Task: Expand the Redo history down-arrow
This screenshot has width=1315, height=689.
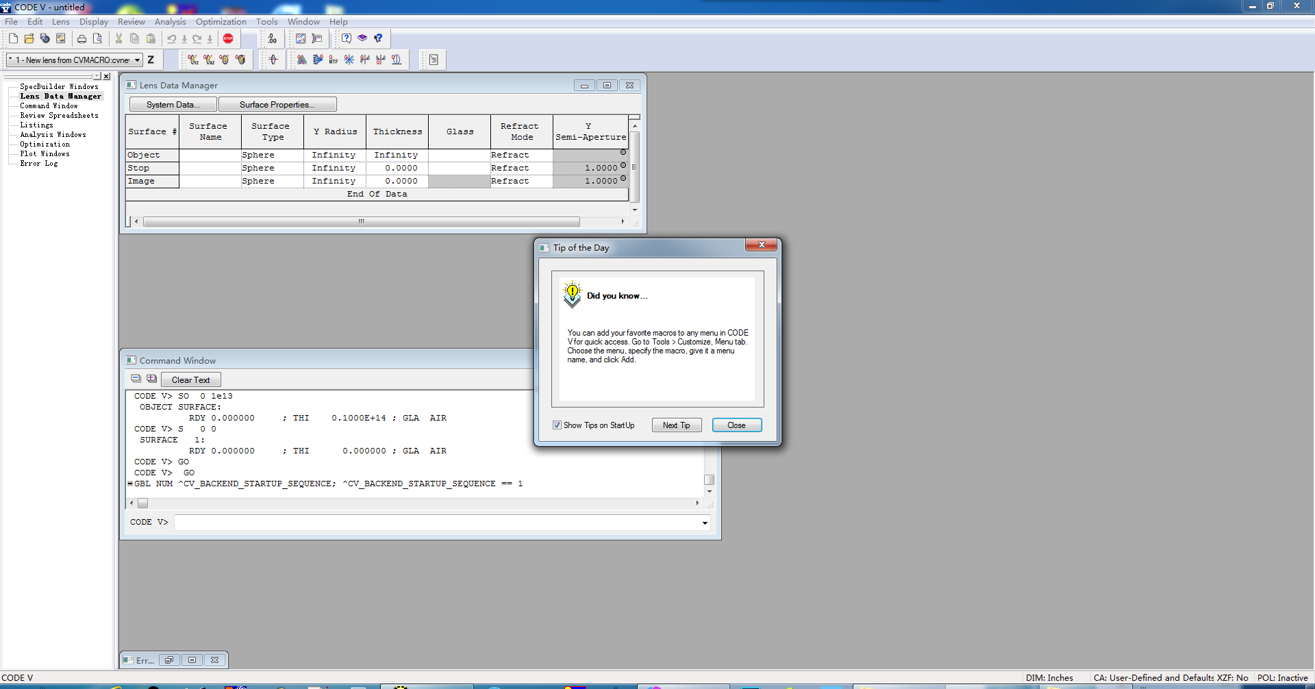Action: point(210,38)
